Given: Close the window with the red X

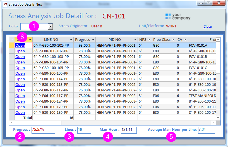Looking at the screenshot, I should pos(219,3).
